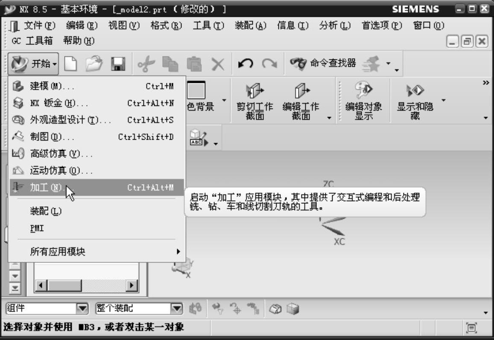Select NX 钣金(H) sheet metal entry

coord(96,103)
